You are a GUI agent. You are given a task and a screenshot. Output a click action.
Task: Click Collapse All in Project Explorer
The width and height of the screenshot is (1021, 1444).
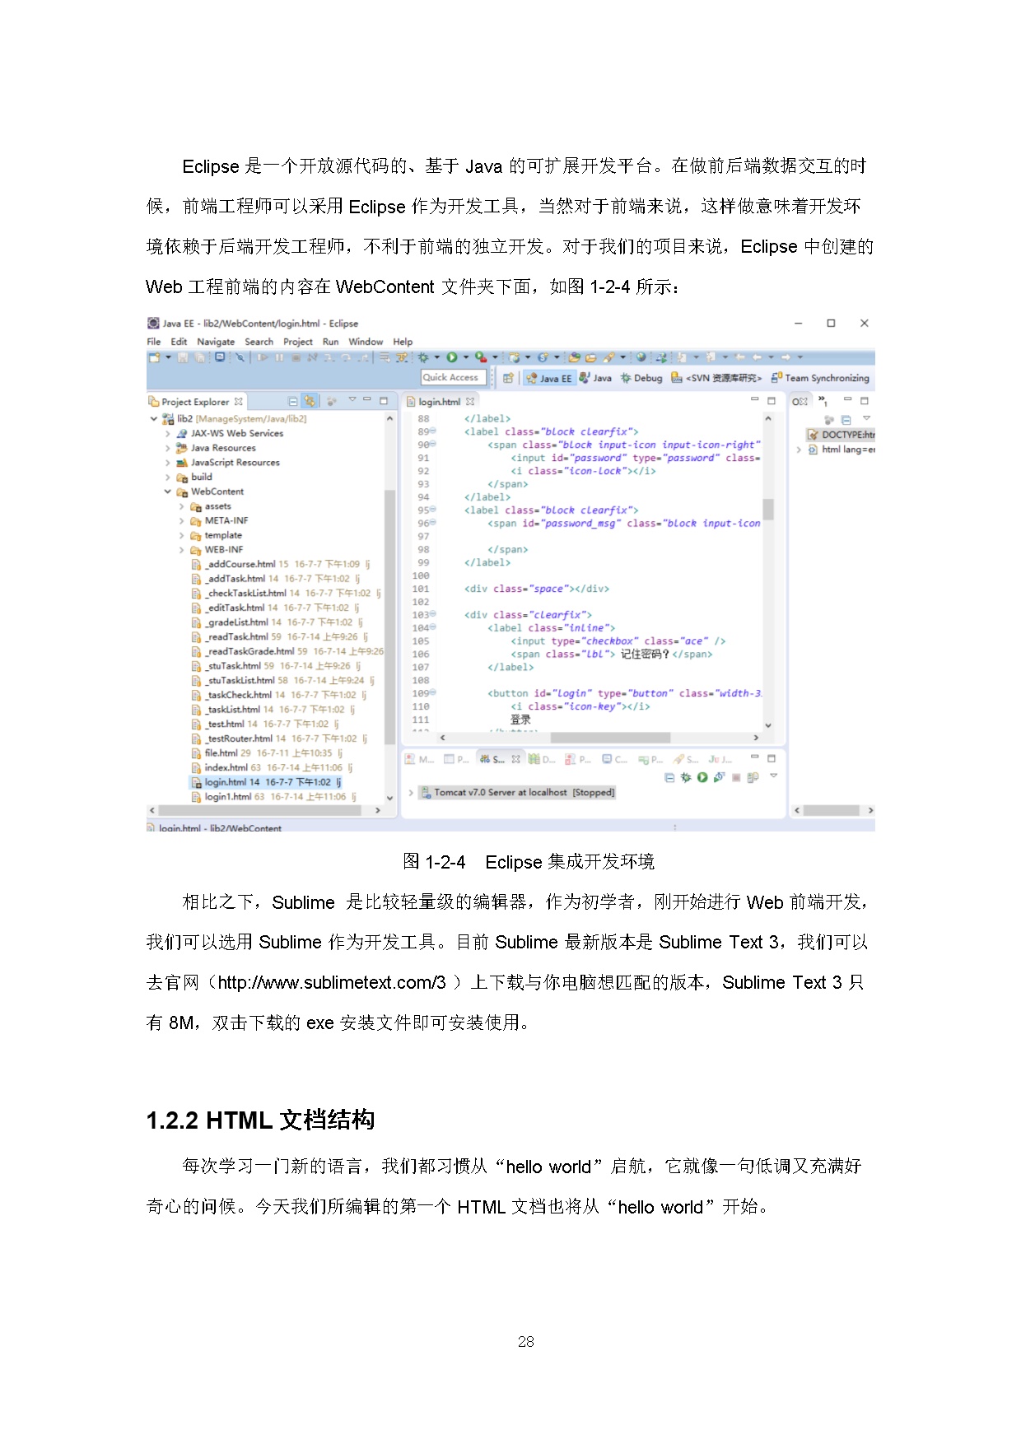[292, 401]
